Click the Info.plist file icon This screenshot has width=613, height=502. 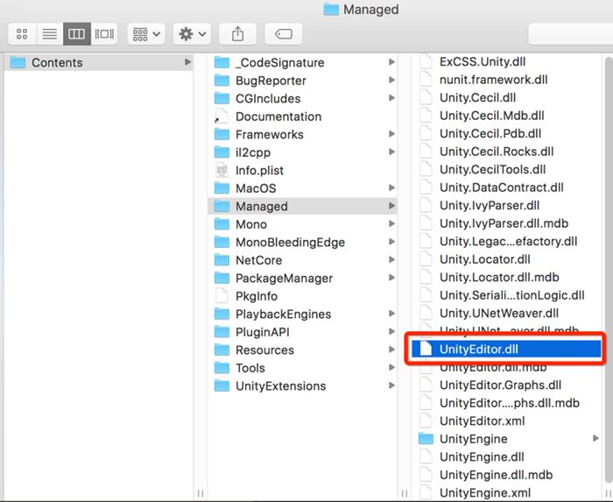coord(222,171)
